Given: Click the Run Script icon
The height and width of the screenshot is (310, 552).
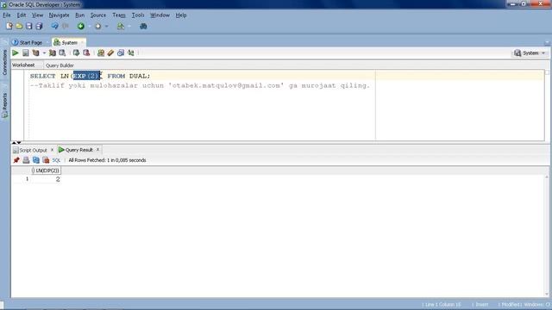Looking at the screenshot, I should (x=25, y=53).
